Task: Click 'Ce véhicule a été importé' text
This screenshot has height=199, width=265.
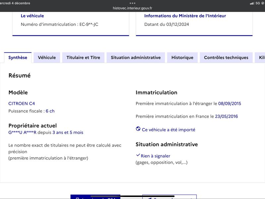Action: tap(169, 130)
